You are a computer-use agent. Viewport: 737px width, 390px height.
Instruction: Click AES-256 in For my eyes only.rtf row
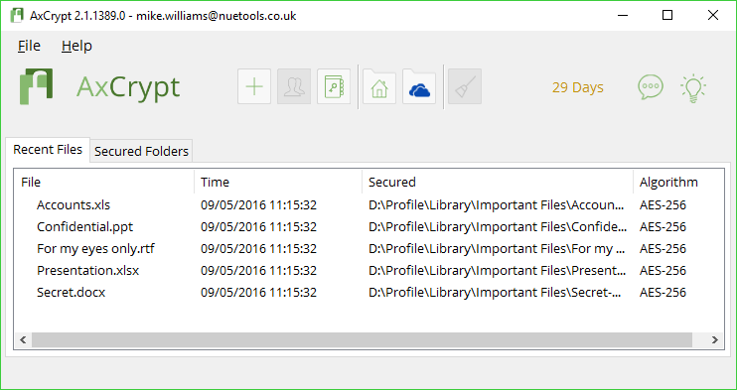(x=663, y=248)
